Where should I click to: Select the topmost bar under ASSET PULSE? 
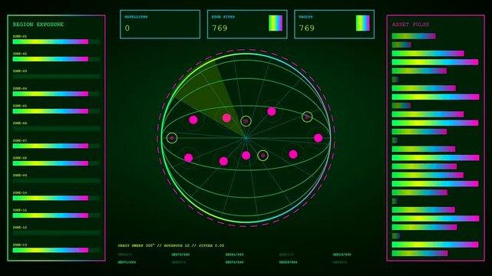point(414,36)
